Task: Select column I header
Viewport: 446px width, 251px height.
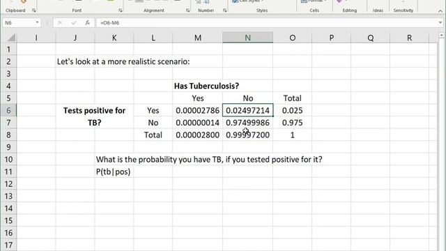Action: 36,38
